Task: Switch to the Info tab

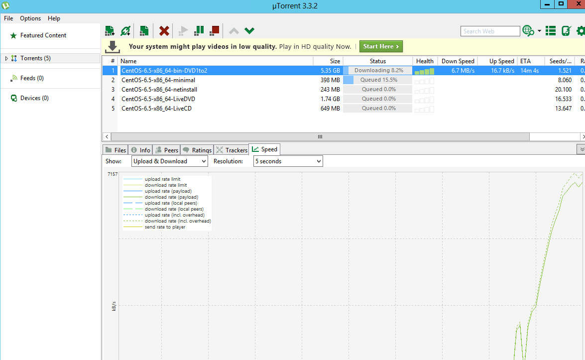Action: [141, 150]
